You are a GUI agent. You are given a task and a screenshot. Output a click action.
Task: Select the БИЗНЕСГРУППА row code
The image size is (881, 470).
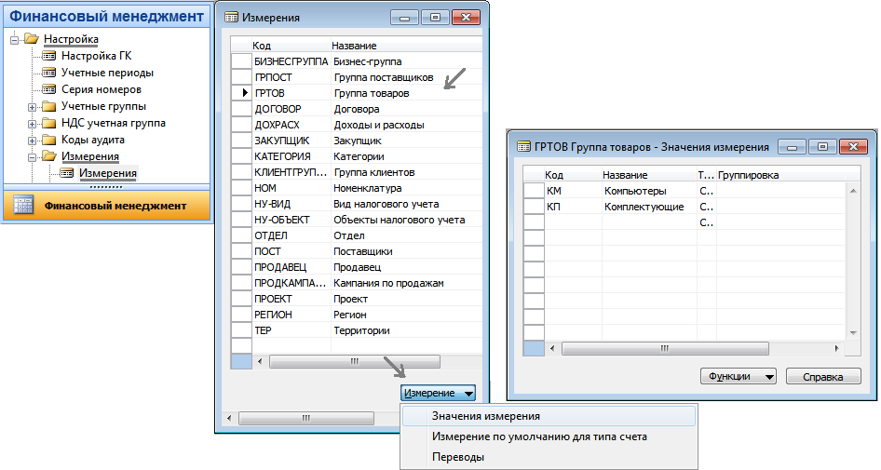point(291,61)
